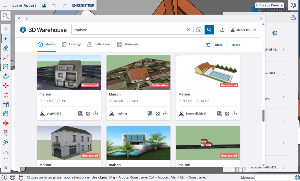
Task: Select the Push/Pull tool
Action: click(x=6, y=76)
